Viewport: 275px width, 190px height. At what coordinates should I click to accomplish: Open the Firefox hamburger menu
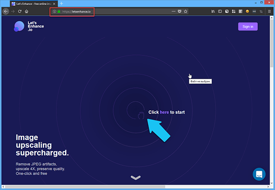(270, 11)
